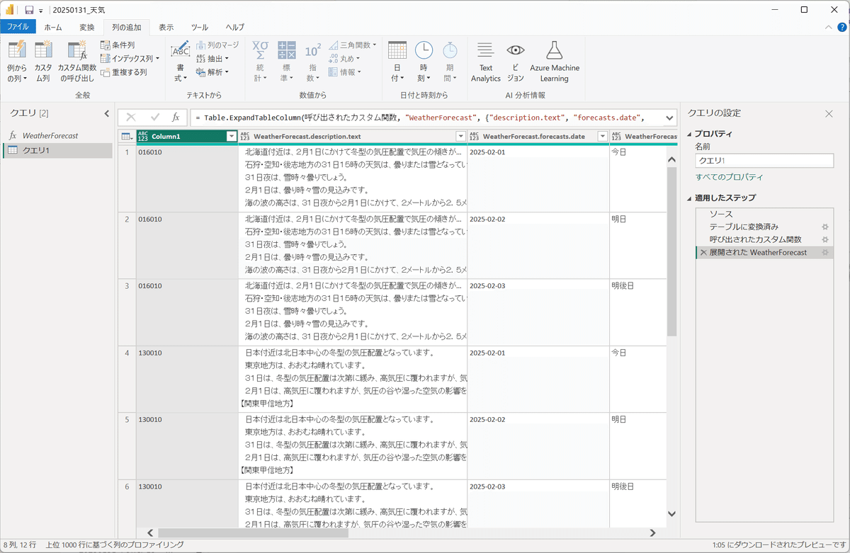Select the クエリ1 query
This screenshot has height=553, width=850.
57,150
